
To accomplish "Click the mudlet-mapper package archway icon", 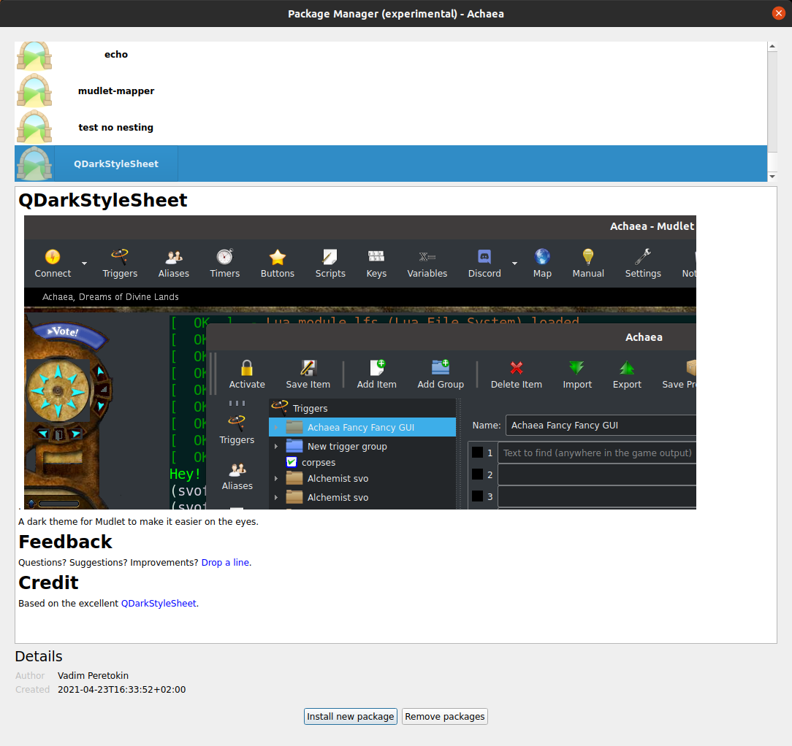I will pyautogui.click(x=34, y=91).
